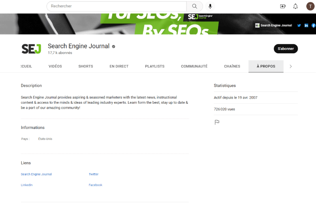Open Search Engine Journal link in banner

273,25
